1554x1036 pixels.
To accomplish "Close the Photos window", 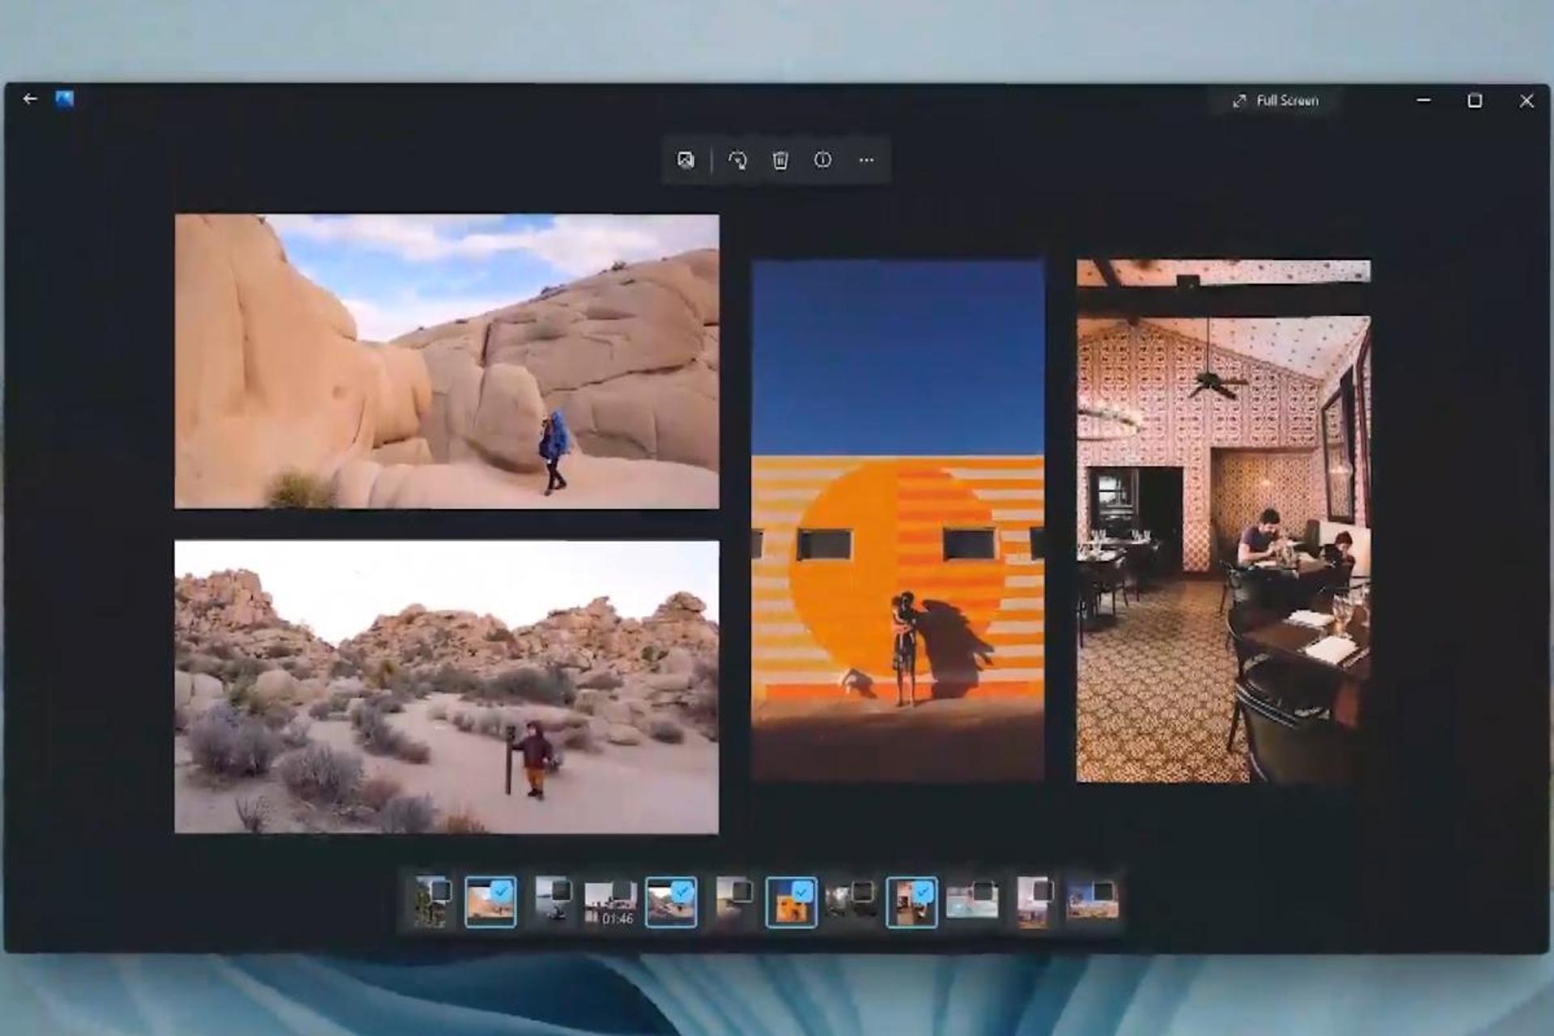I will tap(1526, 100).
